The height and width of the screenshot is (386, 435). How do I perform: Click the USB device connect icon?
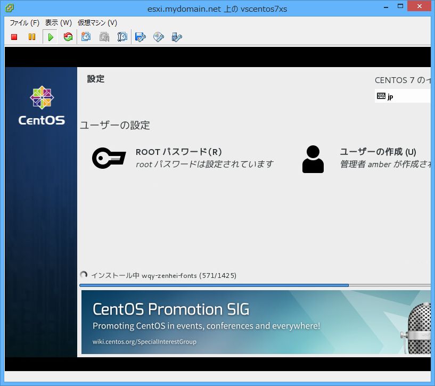pyautogui.click(x=177, y=37)
